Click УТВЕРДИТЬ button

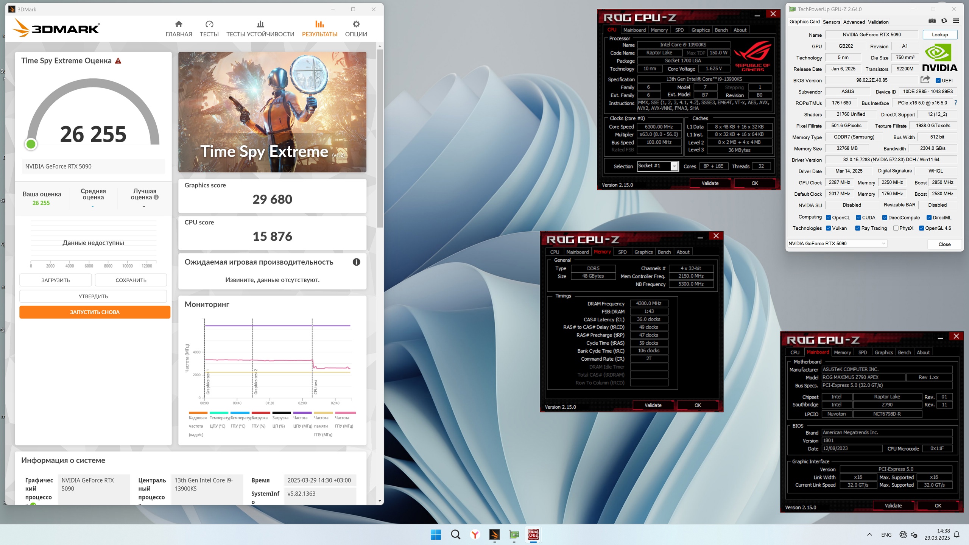(93, 296)
